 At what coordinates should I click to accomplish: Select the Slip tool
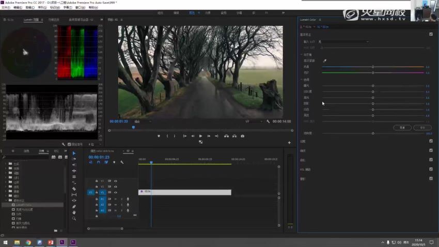point(74,194)
